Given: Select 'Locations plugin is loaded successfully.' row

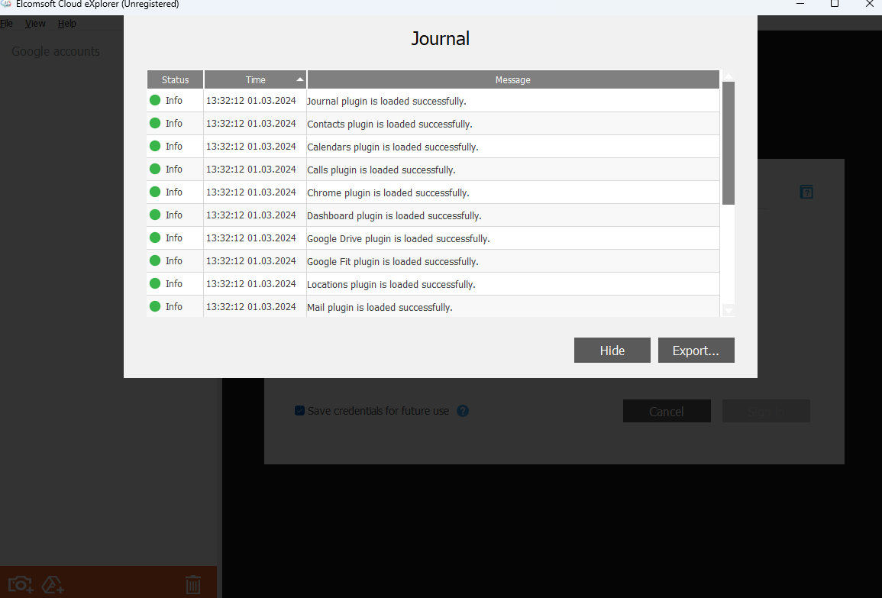Looking at the screenshot, I should click(x=433, y=284).
